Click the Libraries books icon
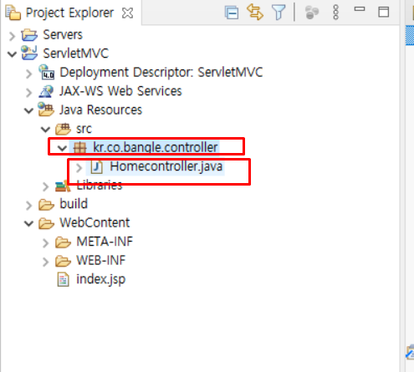The width and height of the screenshot is (414, 372). pyautogui.click(x=63, y=186)
